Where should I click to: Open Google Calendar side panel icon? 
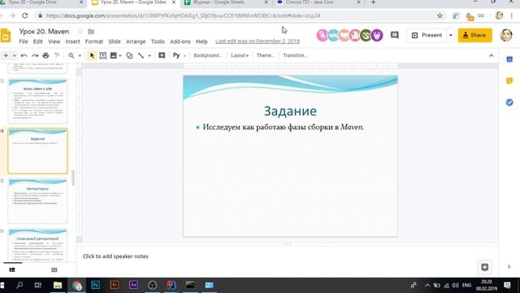(x=509, y=59)
